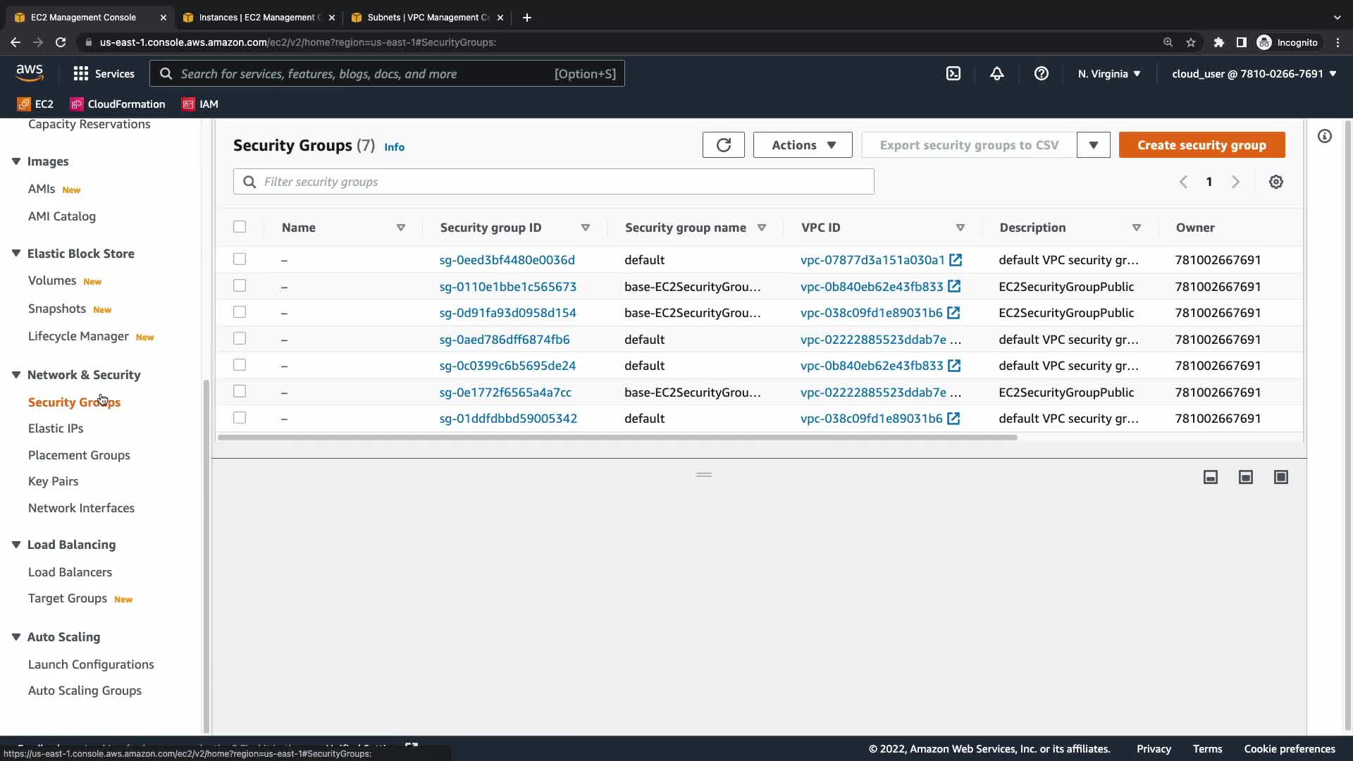This screenshot has height=761, width=1353.
Task: Open the info panel icon
Action: (x=1324, y=136)
